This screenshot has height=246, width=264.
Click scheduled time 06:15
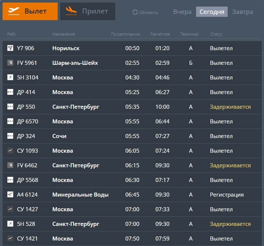click(132, 165)
